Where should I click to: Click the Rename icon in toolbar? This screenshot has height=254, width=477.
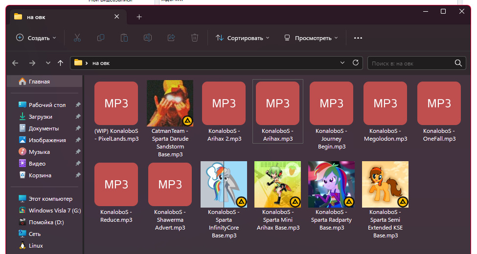(x=148, y=38)
